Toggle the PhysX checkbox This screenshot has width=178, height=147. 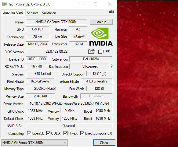65,133
